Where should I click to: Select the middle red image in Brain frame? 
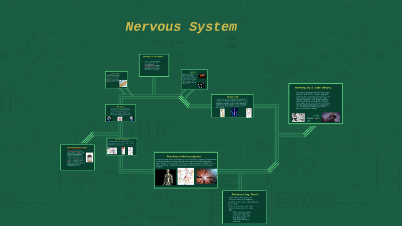pos(119,119)
